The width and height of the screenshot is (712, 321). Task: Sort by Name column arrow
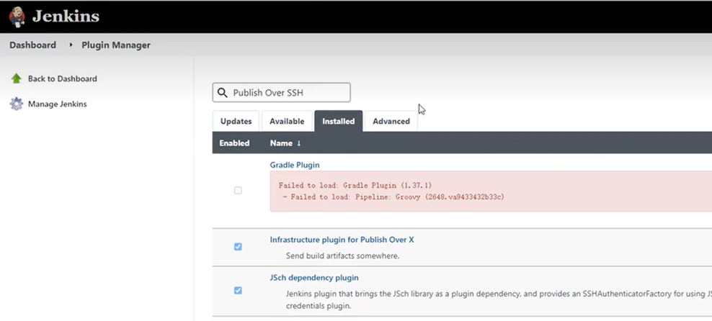[299, 143]
